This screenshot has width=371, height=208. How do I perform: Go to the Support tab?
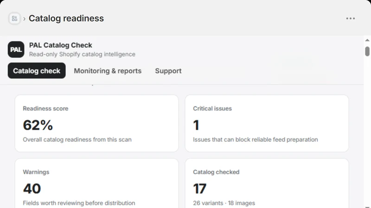[168, 71]
